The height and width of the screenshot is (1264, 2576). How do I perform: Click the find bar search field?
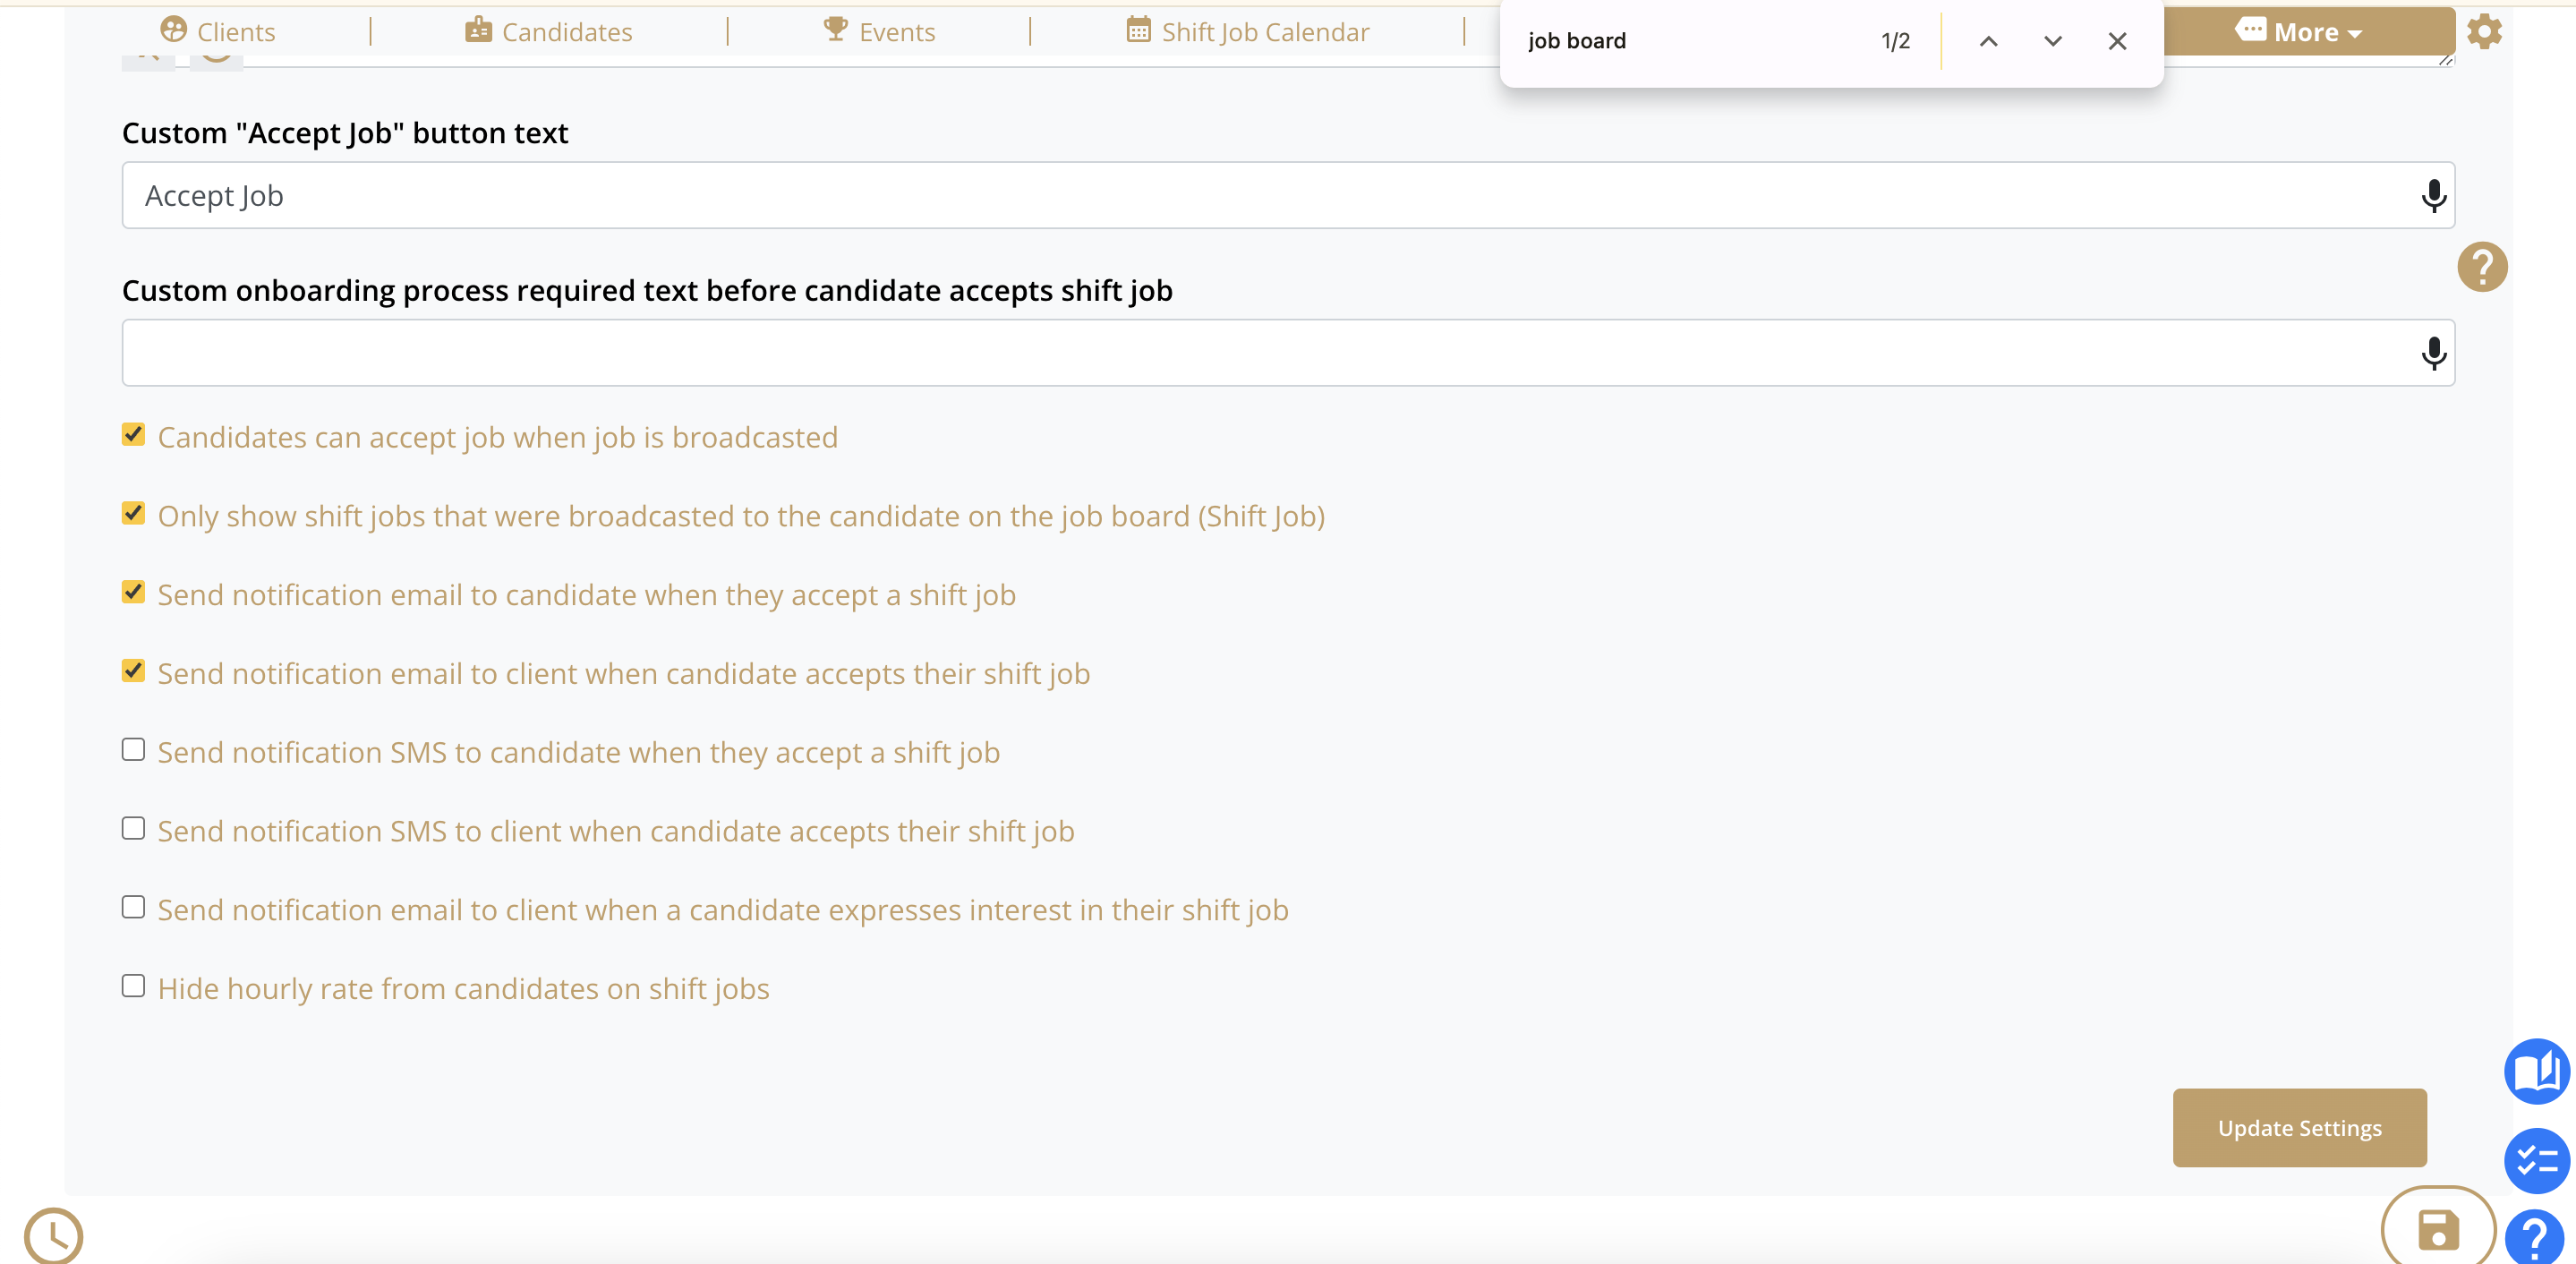click(1690, 41)
